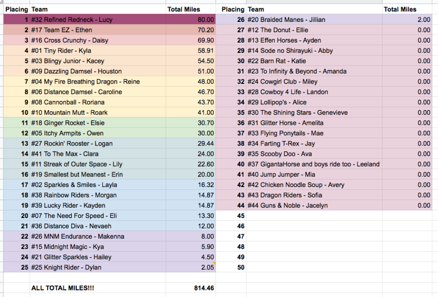Select the 814.46 grand total cell
438x297 pixels.
point(191,288)
